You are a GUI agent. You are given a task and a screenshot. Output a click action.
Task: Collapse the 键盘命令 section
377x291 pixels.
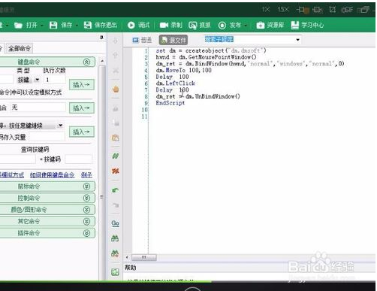(x=86, y=62)
